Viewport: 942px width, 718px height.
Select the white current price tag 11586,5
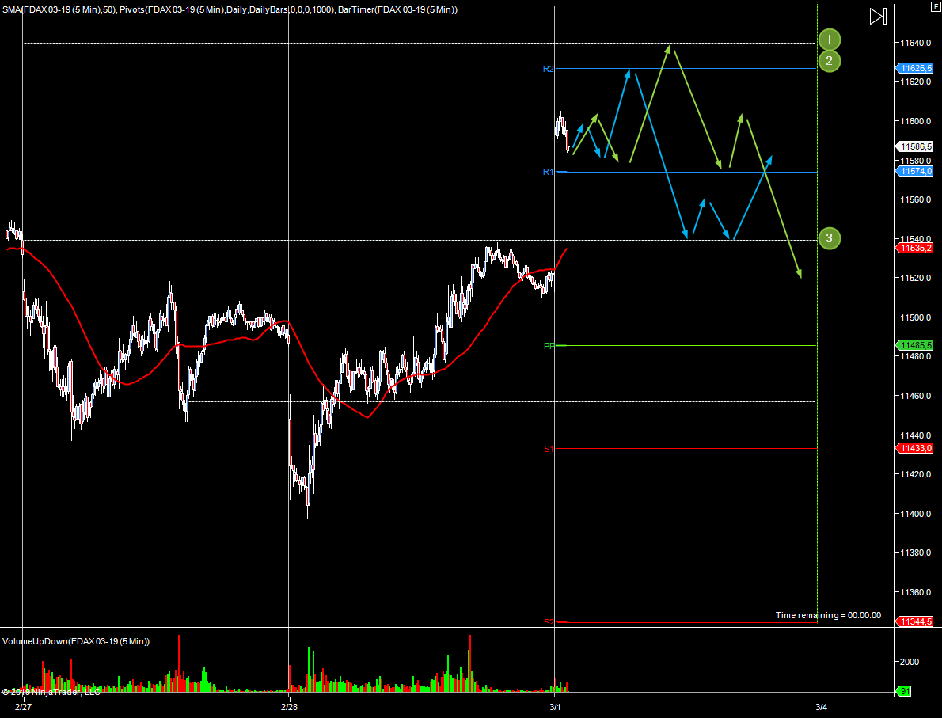pyautogui.click(x=915, y=146)
